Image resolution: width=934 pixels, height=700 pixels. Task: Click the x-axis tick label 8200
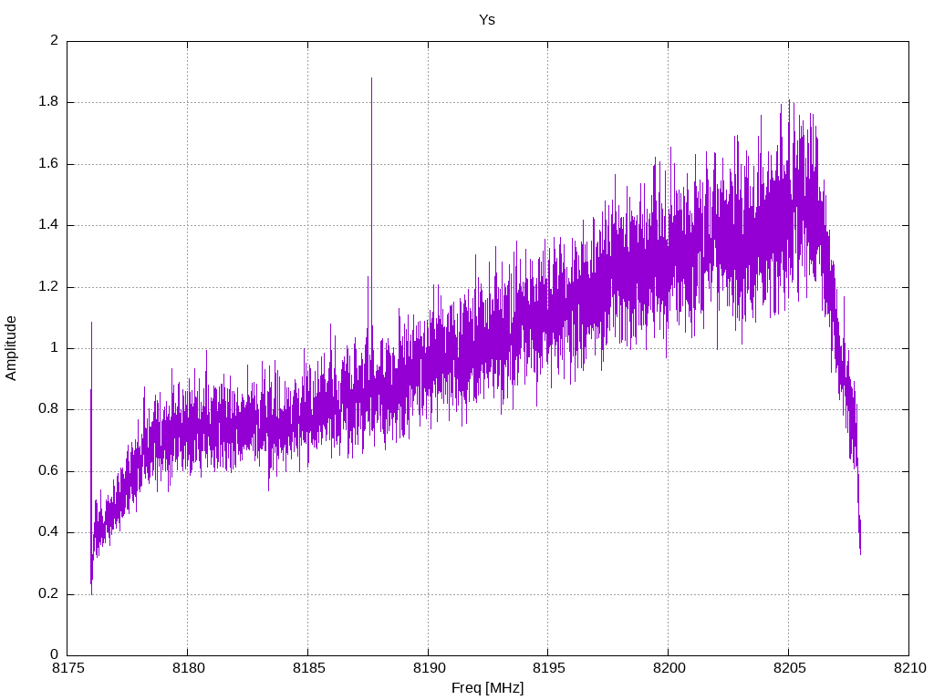click(669, 668)
